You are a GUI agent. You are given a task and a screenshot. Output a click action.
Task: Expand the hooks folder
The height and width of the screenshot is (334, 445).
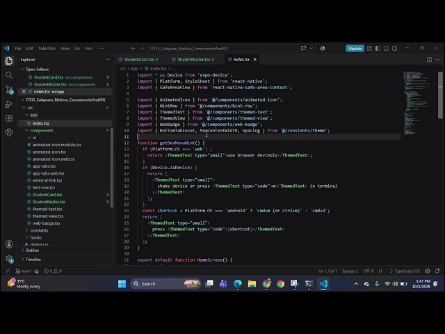pos(35,237)
